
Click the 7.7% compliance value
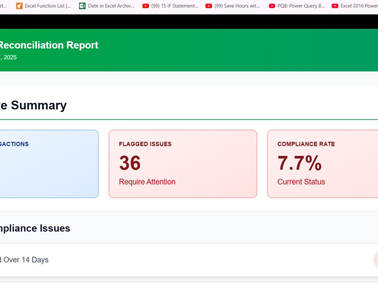coord(300,163)
